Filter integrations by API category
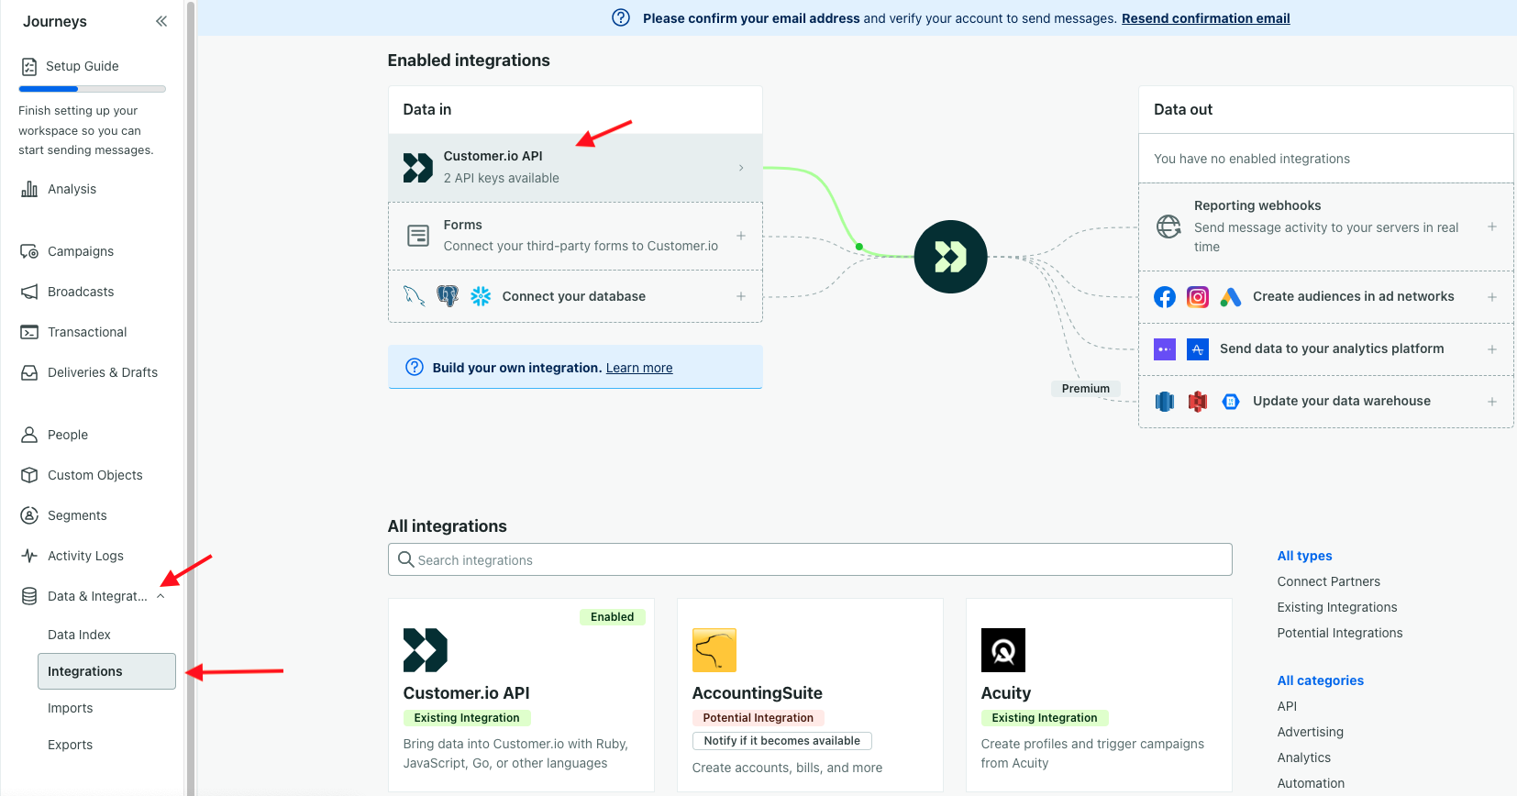The height and width of the screenshot is (796, 1517). tap(1287, 706)
